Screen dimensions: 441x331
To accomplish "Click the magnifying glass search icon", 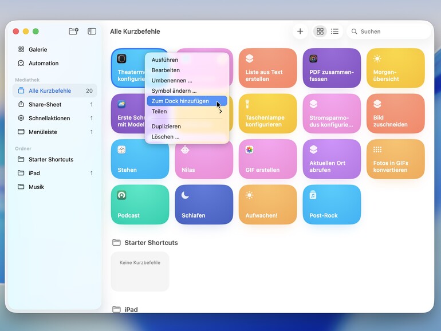I will point(355,31).
